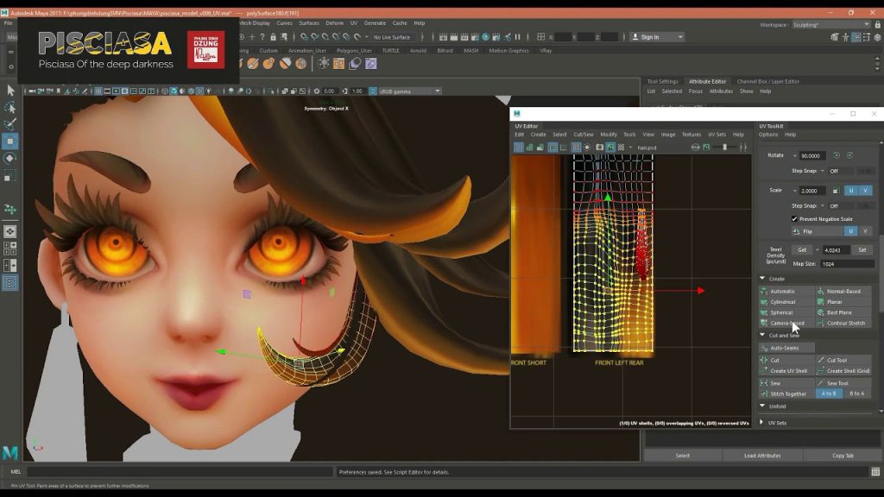This screenshot has height=497, width=884.
Task: Toggle the Flip U direction button
Action: pos(851,231)
